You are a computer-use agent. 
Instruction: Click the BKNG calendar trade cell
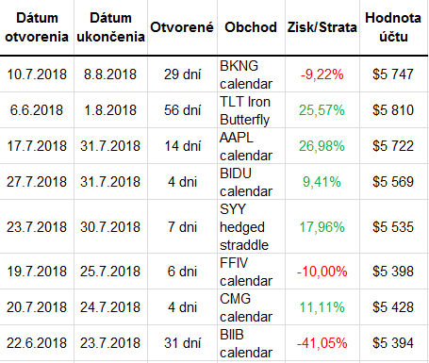pyautogui.click(x=251, y=74)
